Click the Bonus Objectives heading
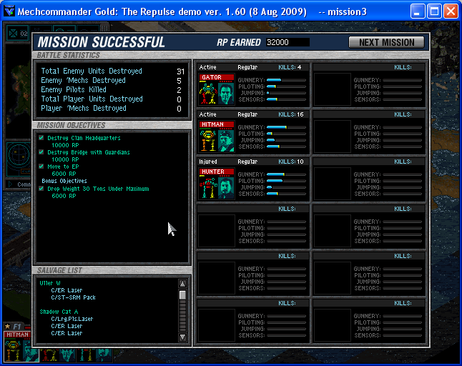The image size is (462, 366). [64, 181]
